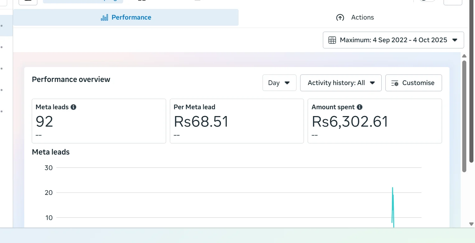
Task: Click the scroll up arrow of the panel scrollbar
Action: (x=464, y=56)
